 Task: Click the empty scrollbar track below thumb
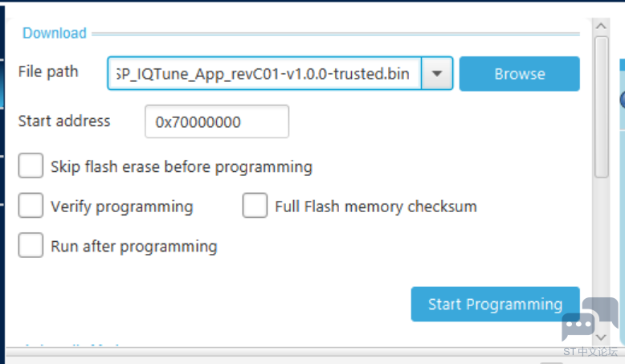tap(601, 254)
